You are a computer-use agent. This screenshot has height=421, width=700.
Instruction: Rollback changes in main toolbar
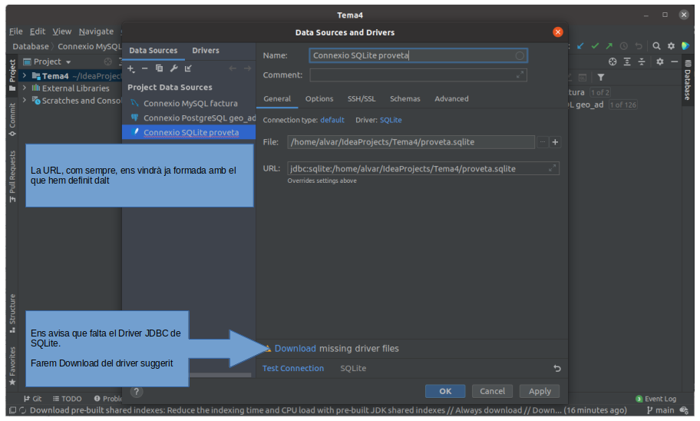639,46
